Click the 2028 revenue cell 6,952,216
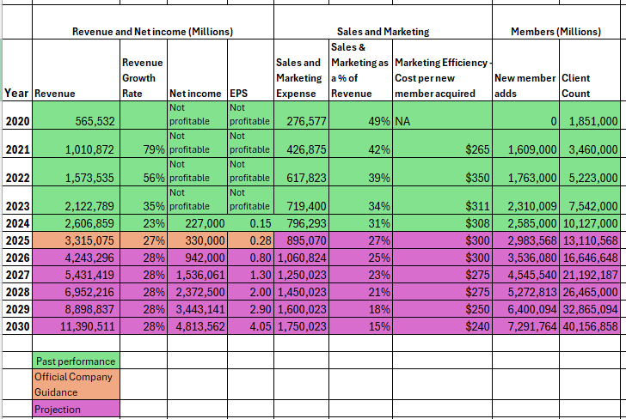This screenshot has height=419, width=626. tap(76, 292)
